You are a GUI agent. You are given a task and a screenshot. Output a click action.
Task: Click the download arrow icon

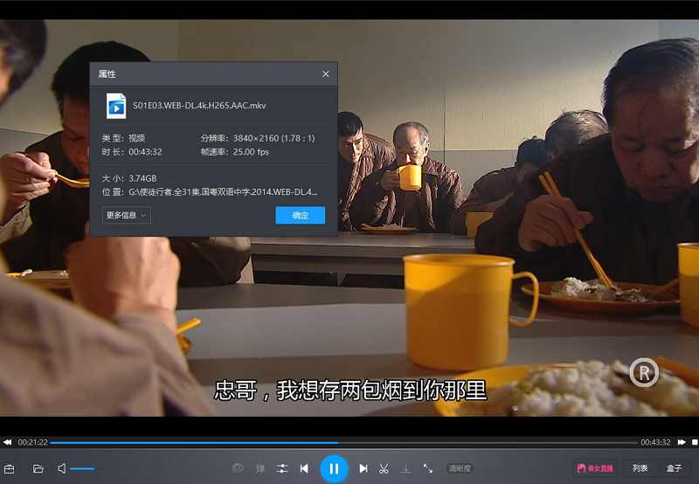pyautogui.click(x=405, y=469)
